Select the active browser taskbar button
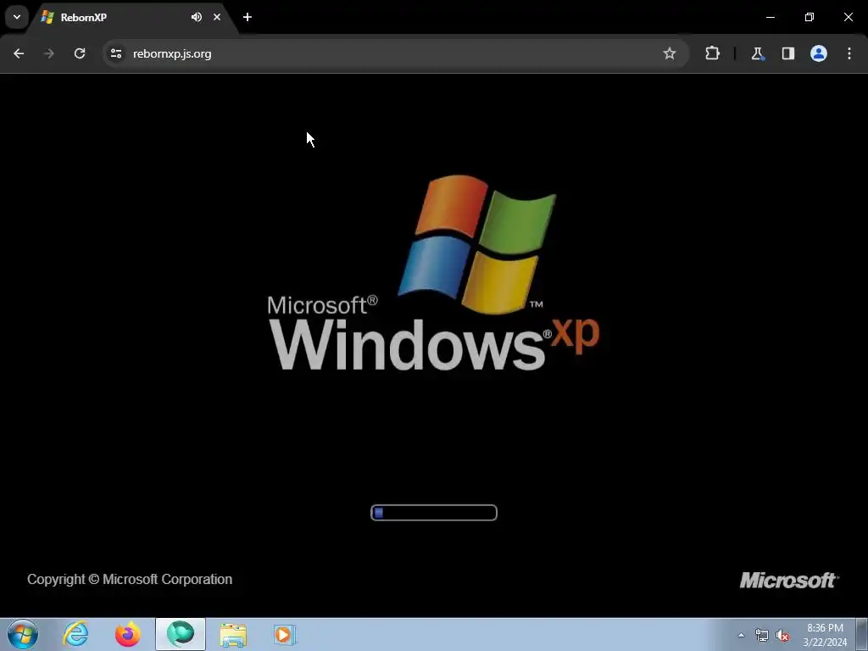Screen dimensions: 868x651 [181, 634]
